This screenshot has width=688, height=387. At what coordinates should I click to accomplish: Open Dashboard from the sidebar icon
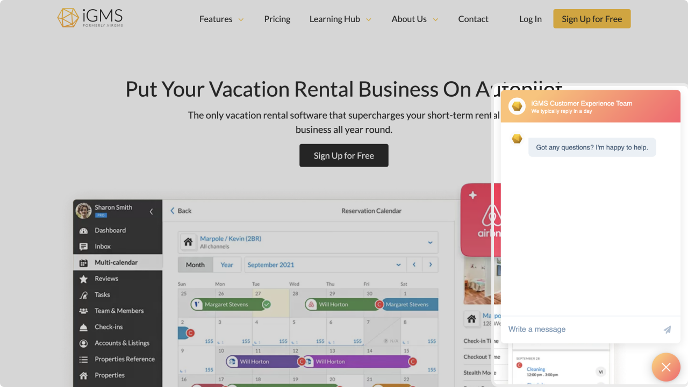[x=83, y=231]
